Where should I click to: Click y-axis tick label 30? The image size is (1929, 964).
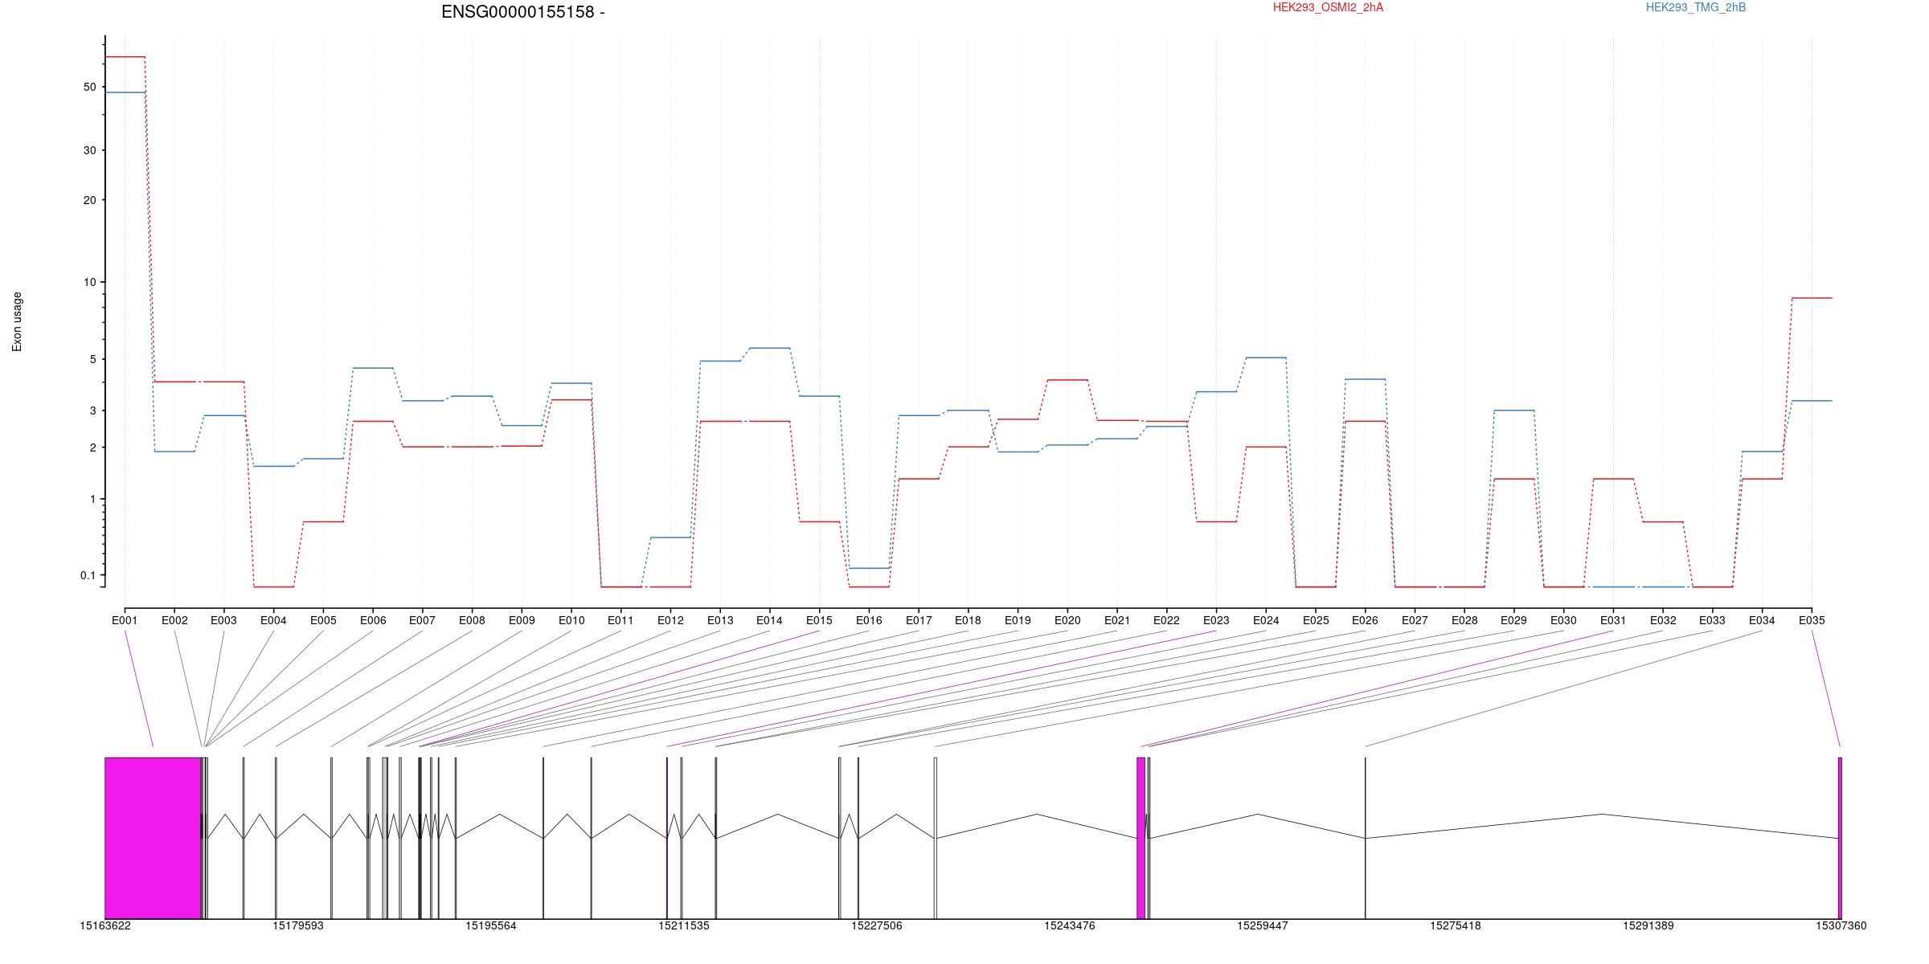(x=89, y=150)
